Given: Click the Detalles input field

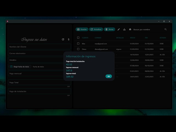Looking at the screenshot, I should point(39,60).
